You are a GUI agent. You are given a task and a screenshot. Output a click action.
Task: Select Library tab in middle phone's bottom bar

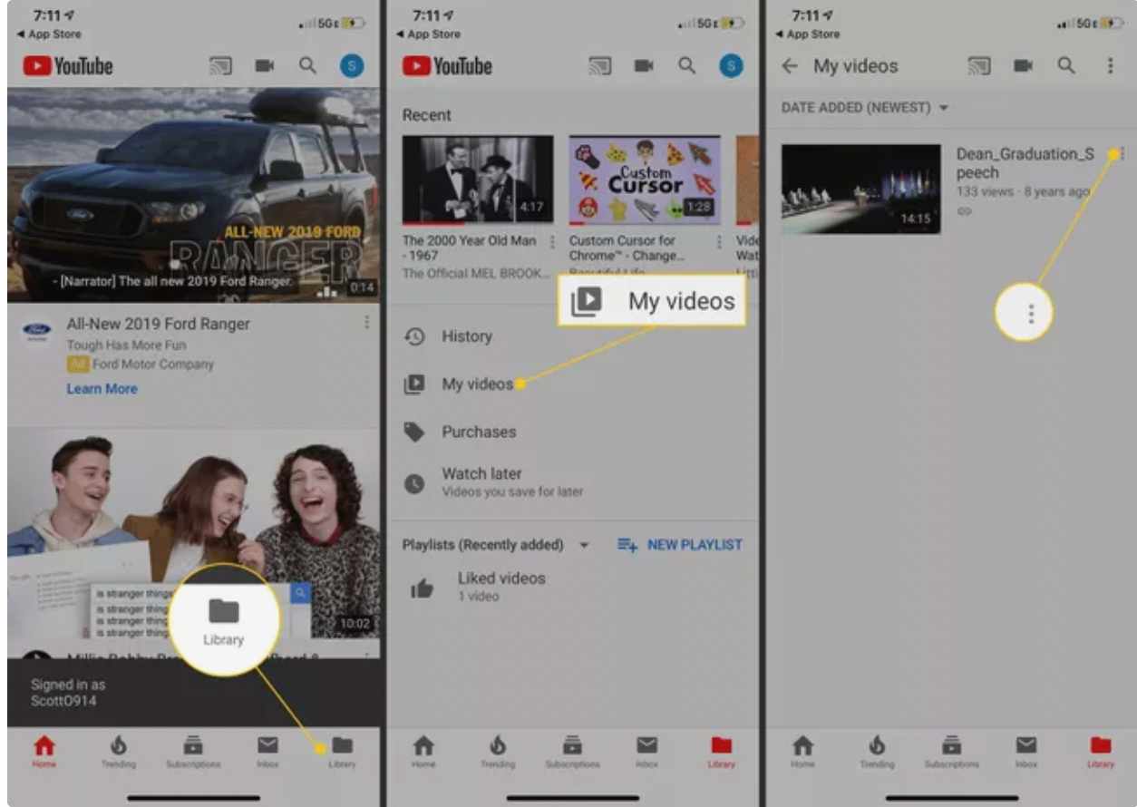pos(721,752)
